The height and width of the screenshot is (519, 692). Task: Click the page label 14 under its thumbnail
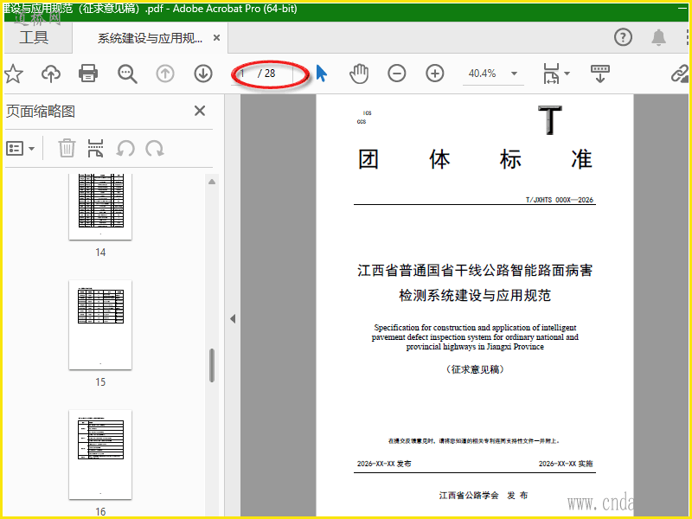(x=100, y=253)
